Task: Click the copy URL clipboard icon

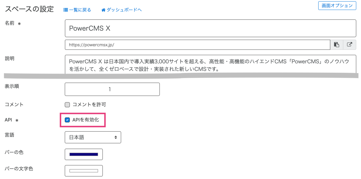Action: 337,44
